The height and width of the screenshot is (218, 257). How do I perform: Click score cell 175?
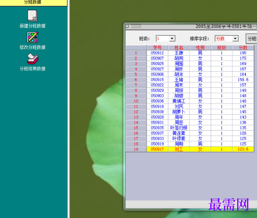click(x=243, y=58)
